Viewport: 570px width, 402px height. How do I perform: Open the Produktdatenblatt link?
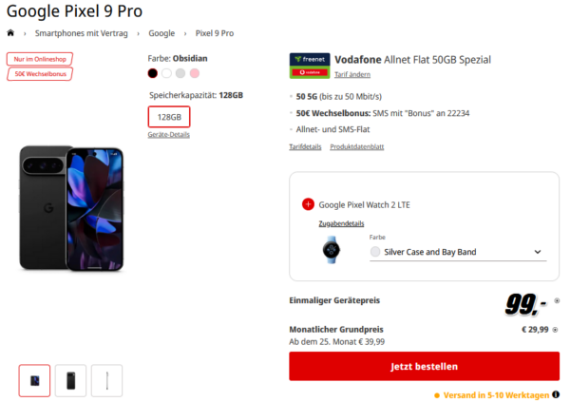click(356, 146)
